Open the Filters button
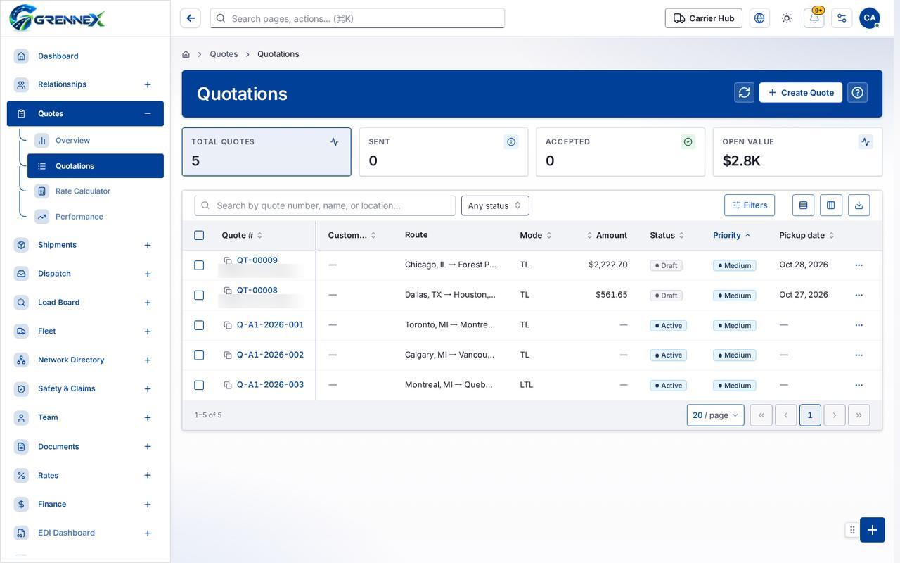This screenshot has height=563, width=900. pos(750,205)
